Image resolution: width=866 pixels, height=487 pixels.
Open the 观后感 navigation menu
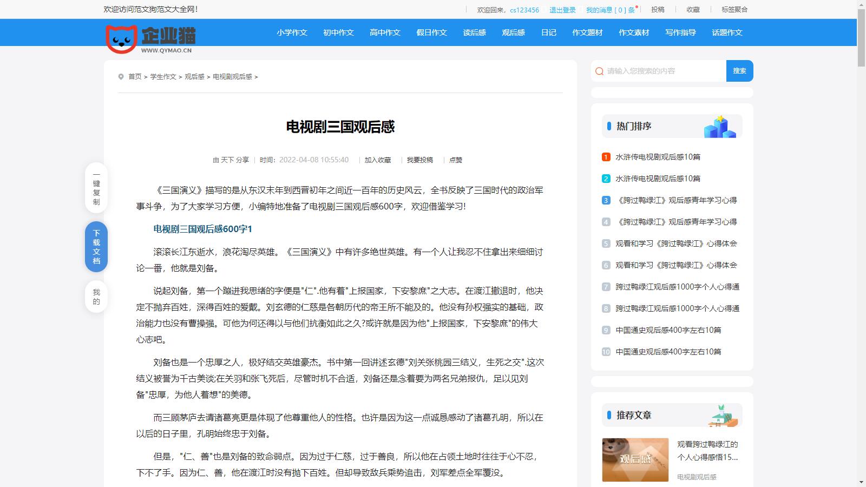(513, 32)
